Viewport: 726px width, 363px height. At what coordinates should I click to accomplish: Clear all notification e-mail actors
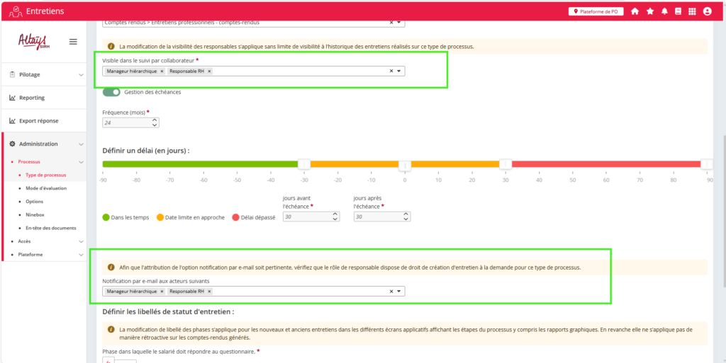click(391, 291)
